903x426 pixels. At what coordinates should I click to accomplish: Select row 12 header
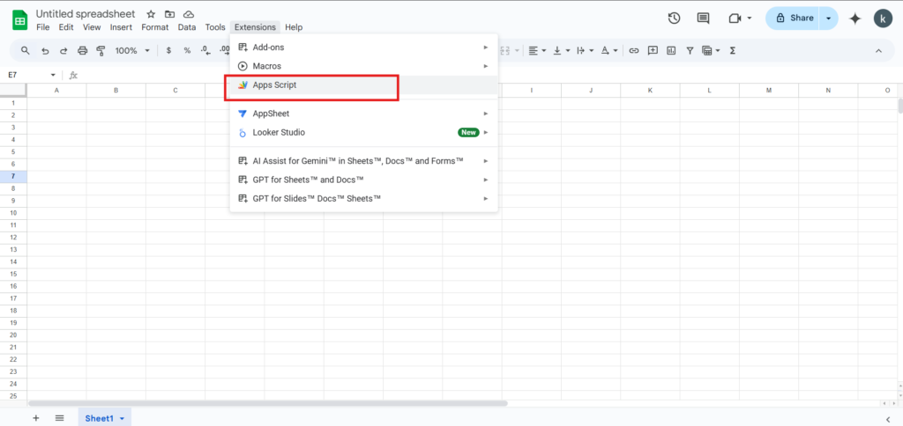pyautogui.click(x=13, y=237)
